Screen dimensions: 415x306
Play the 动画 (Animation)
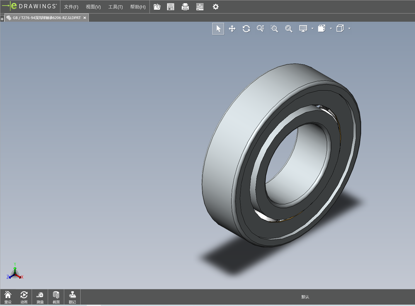[24, 297]
